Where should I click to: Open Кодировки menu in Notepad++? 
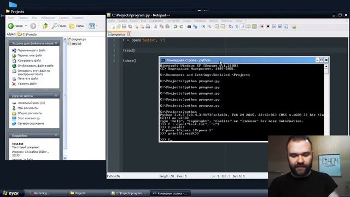click(x=156, y=21)
